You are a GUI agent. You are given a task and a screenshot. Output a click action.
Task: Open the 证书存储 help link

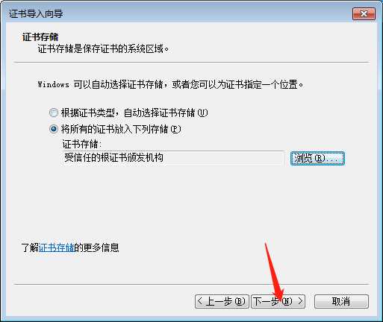pyautogui.click(x=57, y=247)
